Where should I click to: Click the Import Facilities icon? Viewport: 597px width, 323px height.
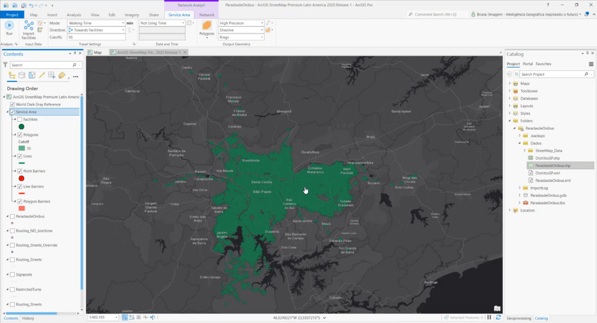(x=28, y=29)
